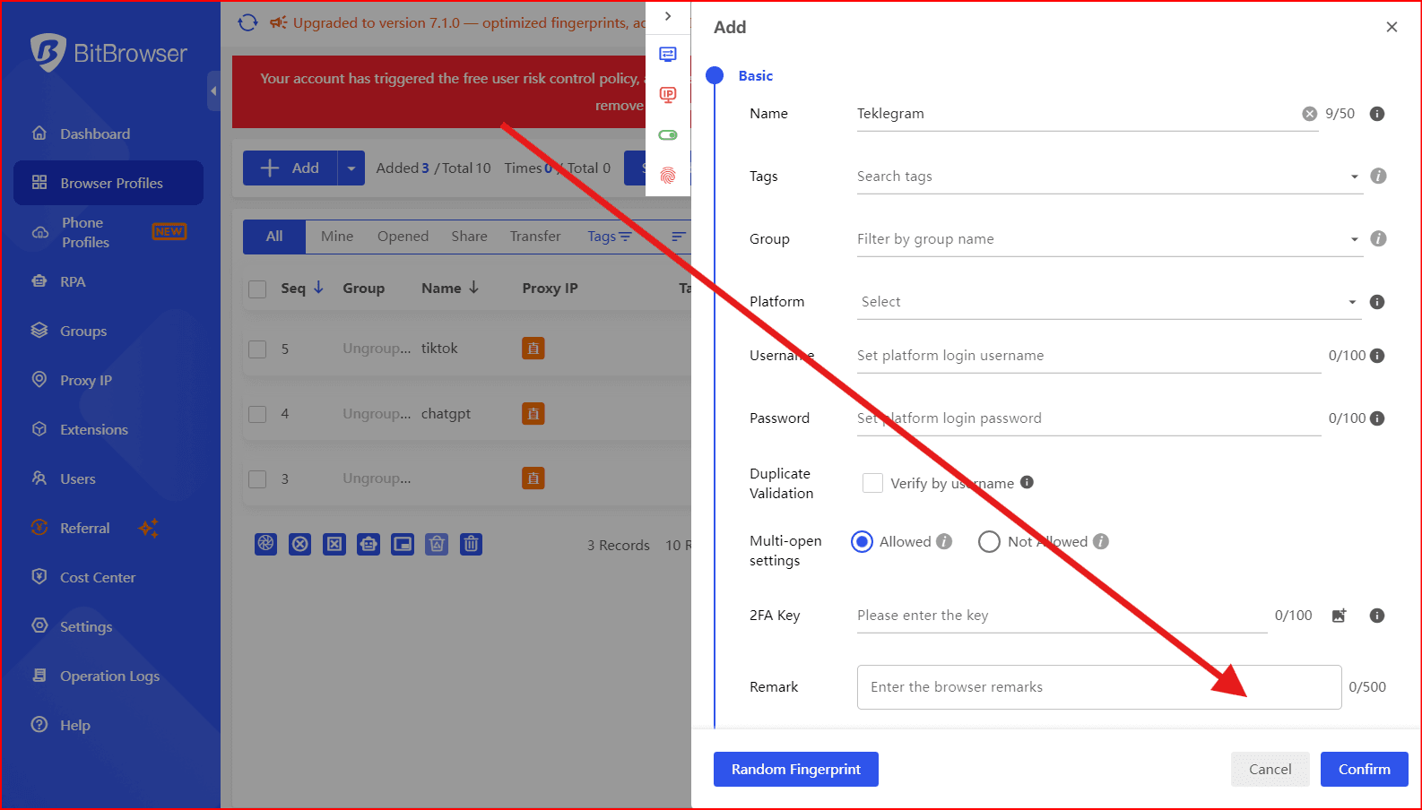Select the Not Allowed multi-open option

point(989,542)
